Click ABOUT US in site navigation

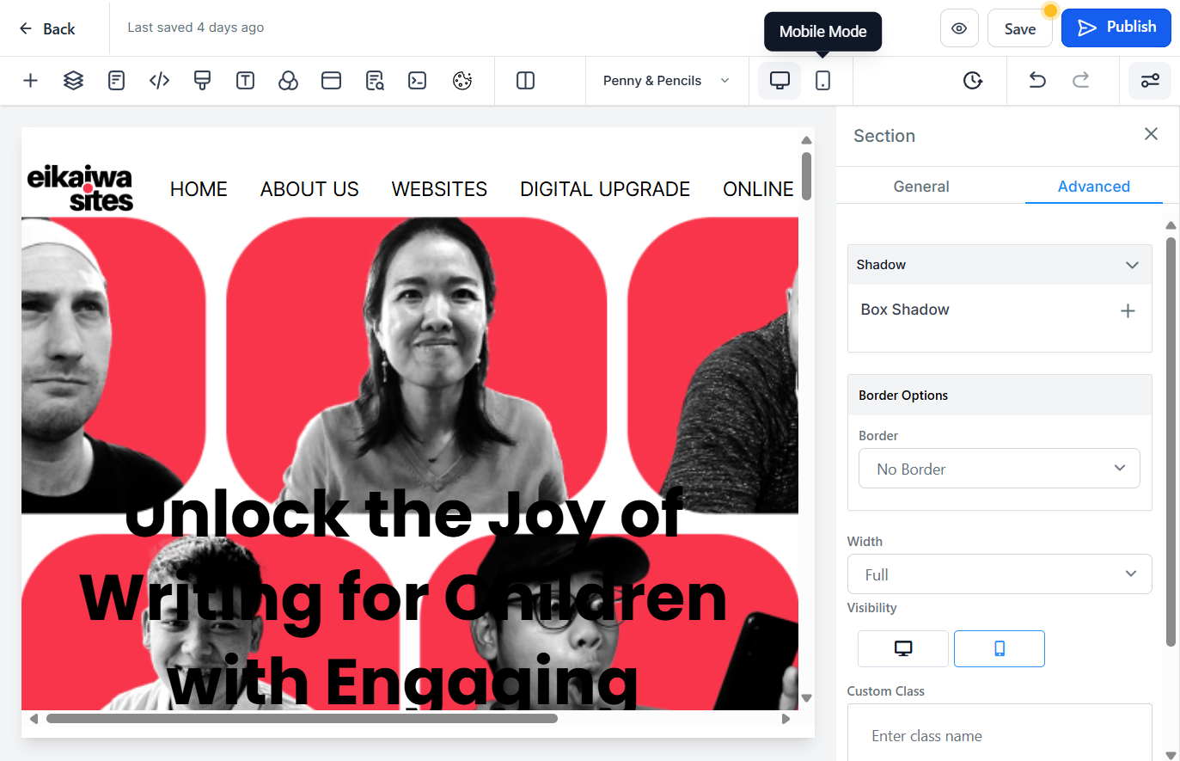pos(309,189)
